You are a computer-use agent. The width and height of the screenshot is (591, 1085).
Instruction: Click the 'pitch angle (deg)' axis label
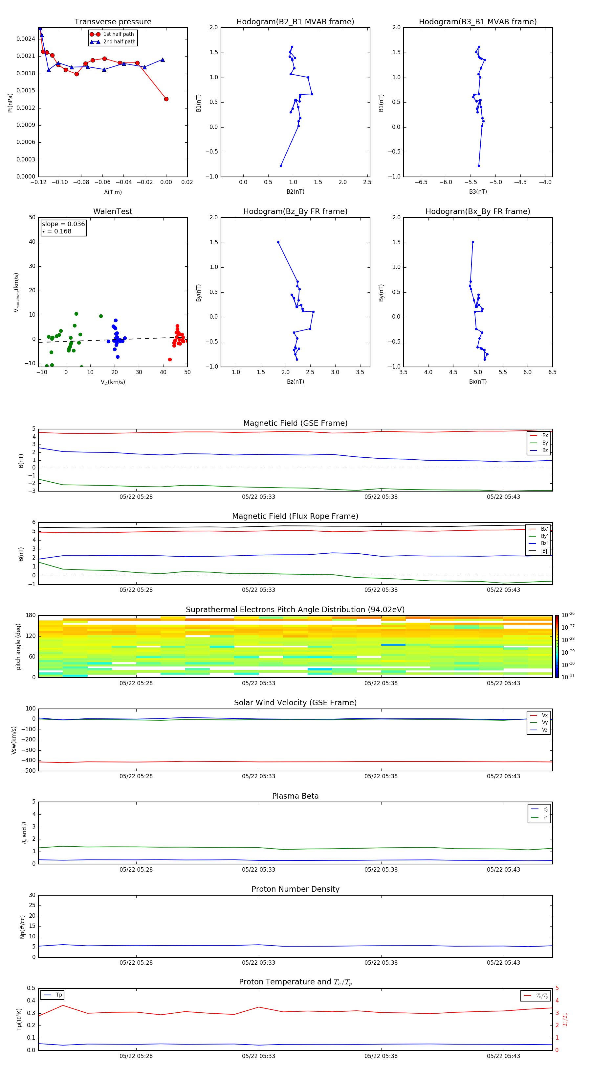tap(18, 646)
